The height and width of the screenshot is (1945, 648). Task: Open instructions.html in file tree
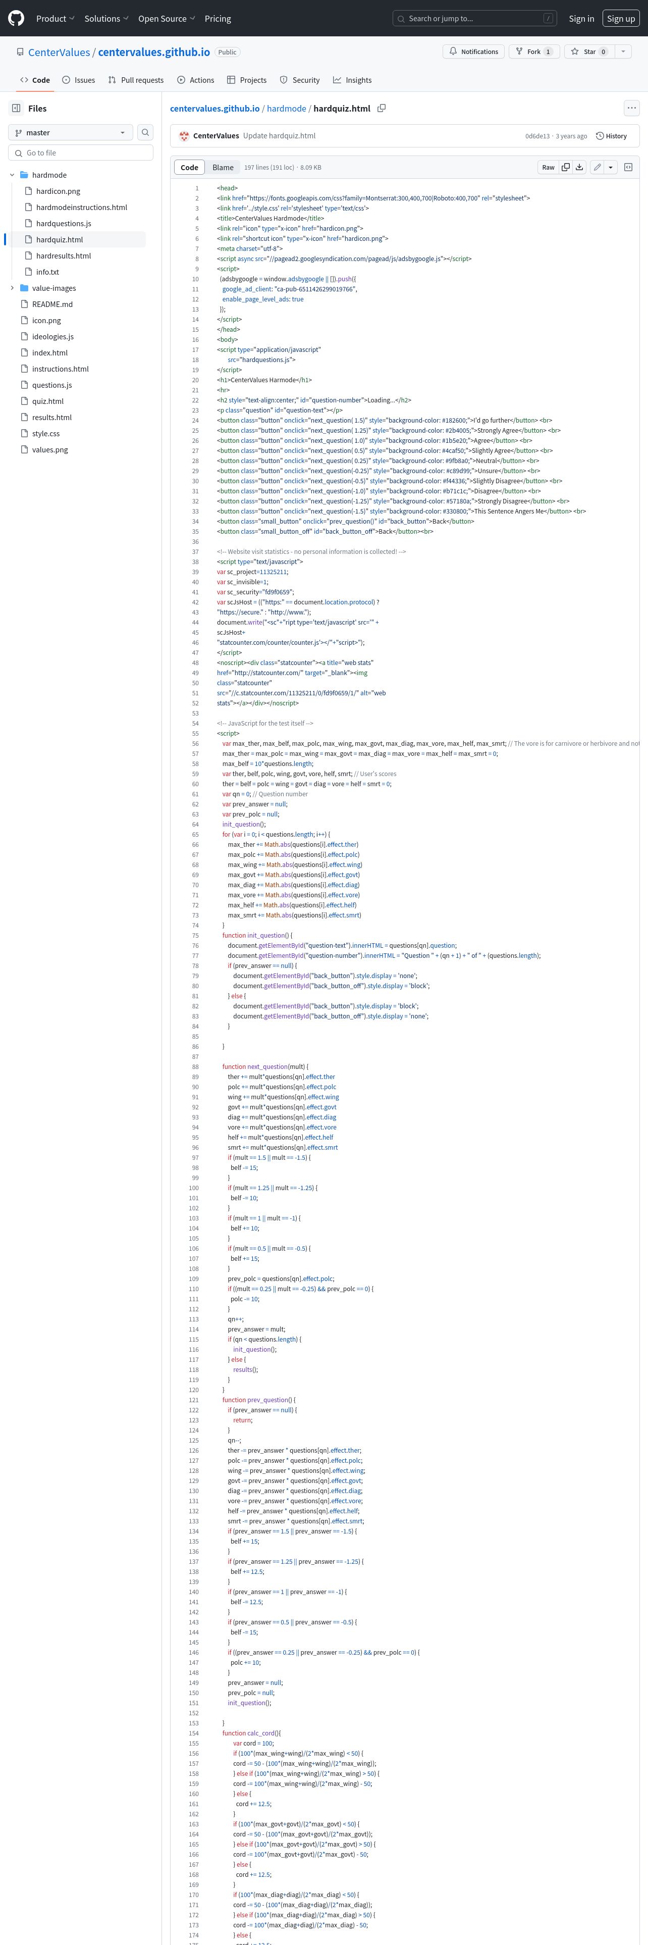61,369
